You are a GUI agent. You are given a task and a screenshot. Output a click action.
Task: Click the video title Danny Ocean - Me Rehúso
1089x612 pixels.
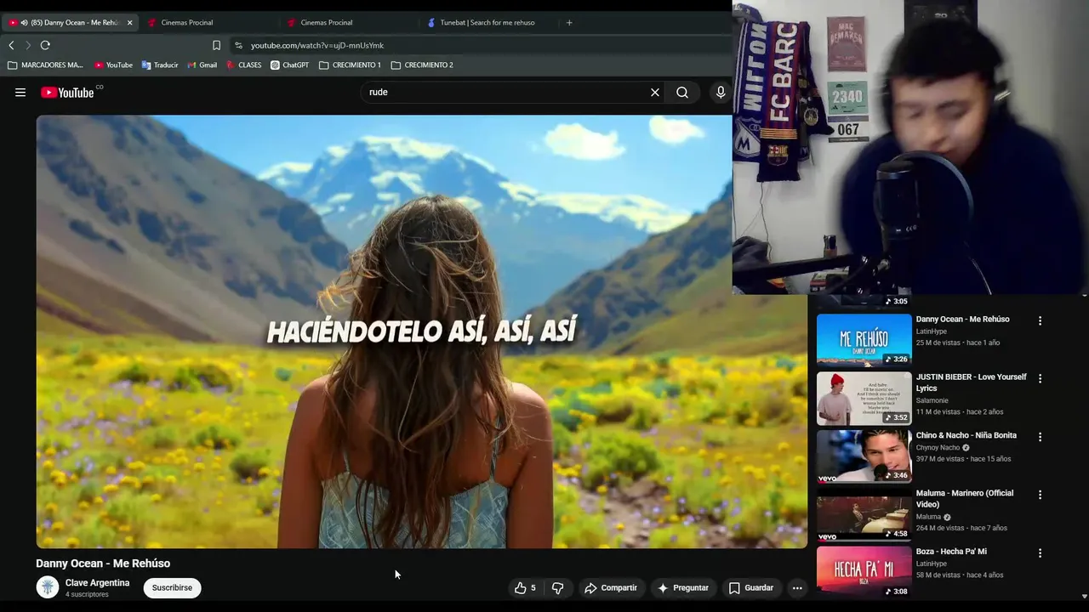click(103, 564)
